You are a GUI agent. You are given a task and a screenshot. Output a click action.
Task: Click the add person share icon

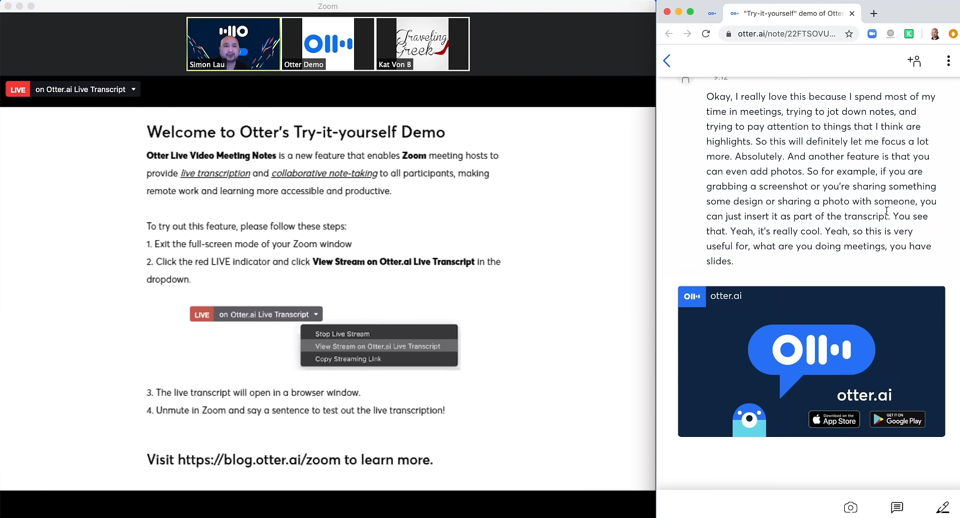click(914, 61)
